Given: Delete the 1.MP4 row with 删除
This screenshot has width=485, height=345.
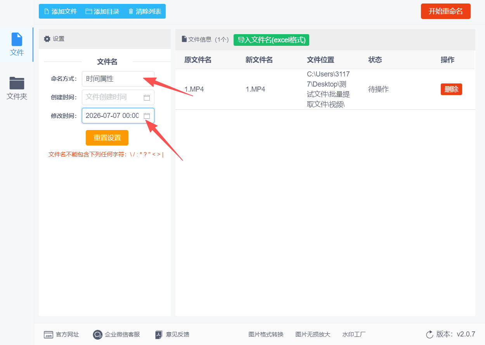Looking at the screenshot, I should point(451,89).
